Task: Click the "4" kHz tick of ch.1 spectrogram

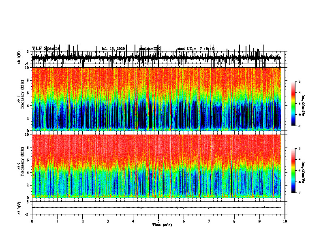Action: (28, 106)
